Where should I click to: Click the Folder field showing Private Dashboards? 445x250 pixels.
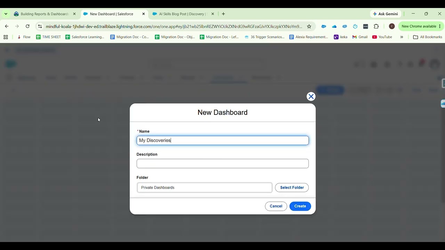tap(204, 187)
